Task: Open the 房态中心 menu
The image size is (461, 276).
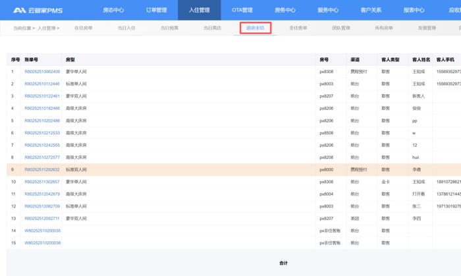Action: tap(113, 10)
